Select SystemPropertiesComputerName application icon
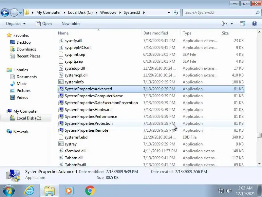 (x=61, y=96)
